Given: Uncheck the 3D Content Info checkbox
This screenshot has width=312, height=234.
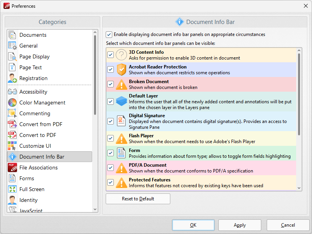Looking at the screenshot, I should point(110,55).
